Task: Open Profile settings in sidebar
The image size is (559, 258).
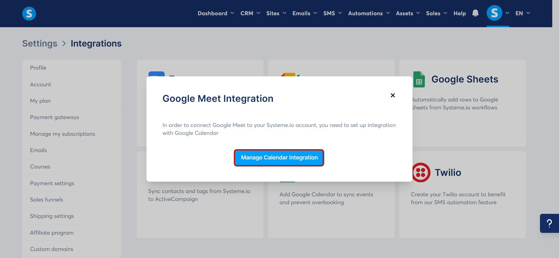Action: (71, 68)
